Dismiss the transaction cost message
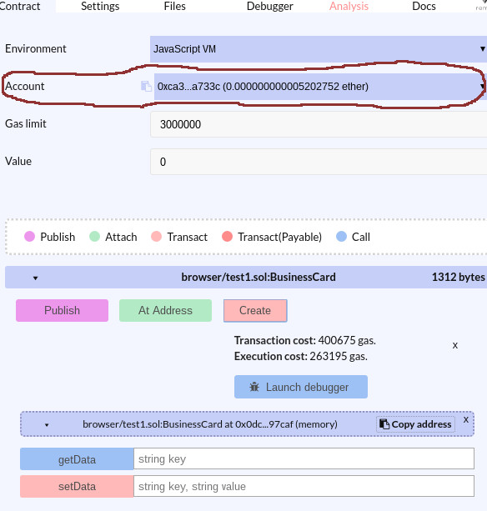 (x=455, y=345)
